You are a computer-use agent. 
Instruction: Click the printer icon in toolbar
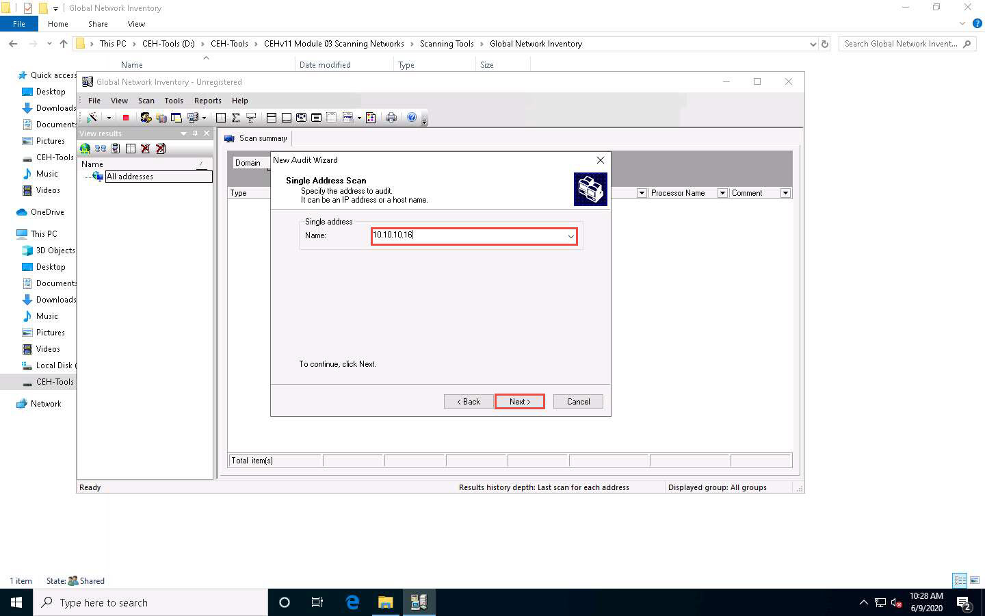[391, 118]
